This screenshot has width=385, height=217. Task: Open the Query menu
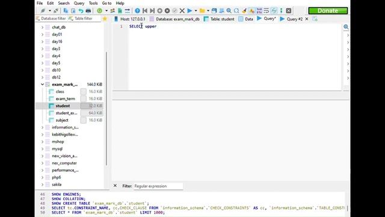tap(79, 3)
